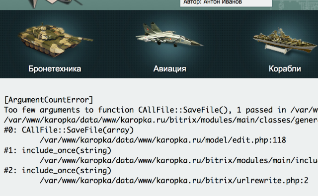Click the bitrix/urlrewrite.php:2 path line
Screen dimensions: 318x196
click(x=174, y=181)
